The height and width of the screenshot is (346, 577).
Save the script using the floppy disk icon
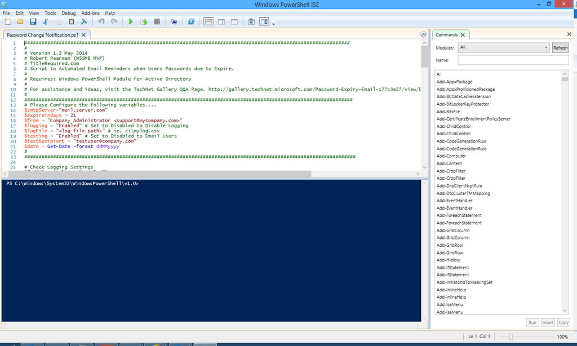tap(33, 22)
